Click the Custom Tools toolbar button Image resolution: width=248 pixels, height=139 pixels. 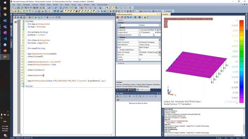(145, 11)
